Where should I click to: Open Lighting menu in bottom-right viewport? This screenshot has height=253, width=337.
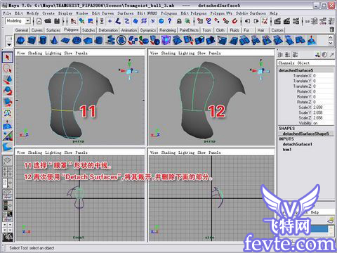pyautogui.click(x=186, y=153)
